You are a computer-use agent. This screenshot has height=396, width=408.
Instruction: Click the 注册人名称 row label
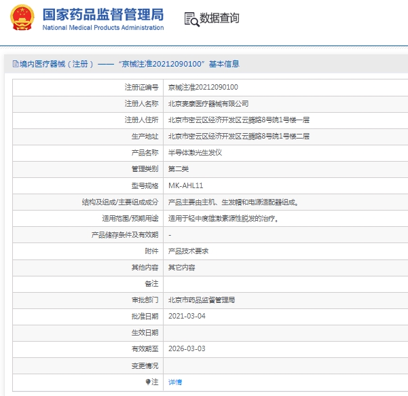point(141,104)
